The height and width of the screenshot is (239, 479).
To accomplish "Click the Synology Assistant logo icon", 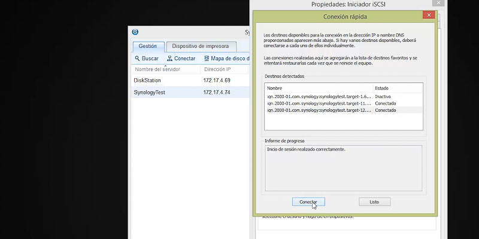I will pos(135,32).
